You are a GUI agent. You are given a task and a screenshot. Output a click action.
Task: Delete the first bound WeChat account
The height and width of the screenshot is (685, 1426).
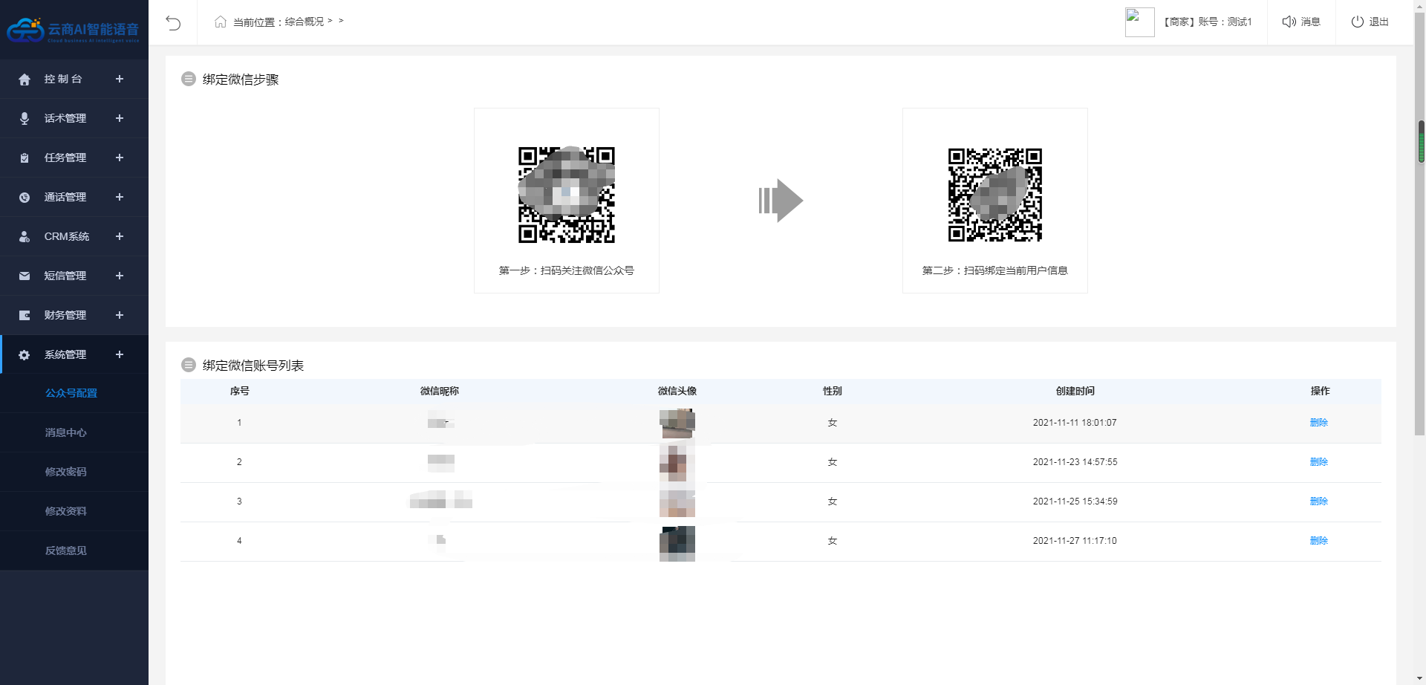(x=1318, y=423)
